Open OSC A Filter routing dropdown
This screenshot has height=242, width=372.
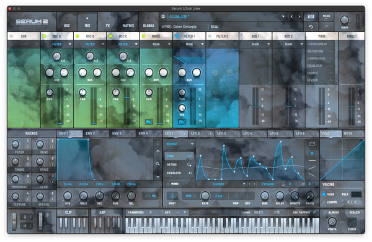pyautogui.click(x=57, y=44)
